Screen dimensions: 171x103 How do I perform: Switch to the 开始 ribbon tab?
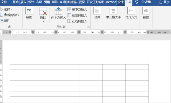coord(15,2)
